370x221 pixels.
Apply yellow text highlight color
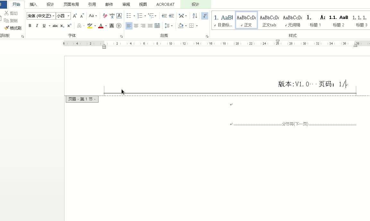tap(90, 25)
